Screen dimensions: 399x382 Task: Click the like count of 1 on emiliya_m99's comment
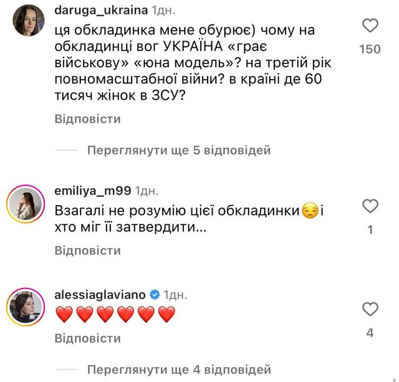(370, 230)
